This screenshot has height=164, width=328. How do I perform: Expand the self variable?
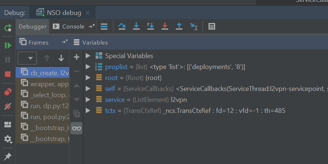pyautogui.click(x=88, y=88)
